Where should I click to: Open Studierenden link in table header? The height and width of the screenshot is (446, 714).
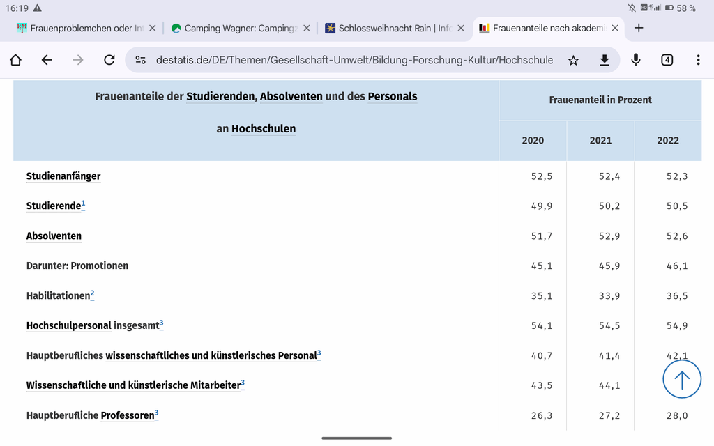pyautogui.click(x=220, y=96)
